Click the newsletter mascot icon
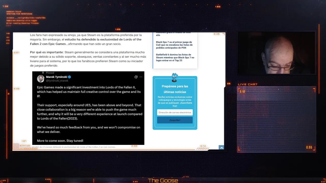This screenshot has width=326, height=183. click(175, 78)
